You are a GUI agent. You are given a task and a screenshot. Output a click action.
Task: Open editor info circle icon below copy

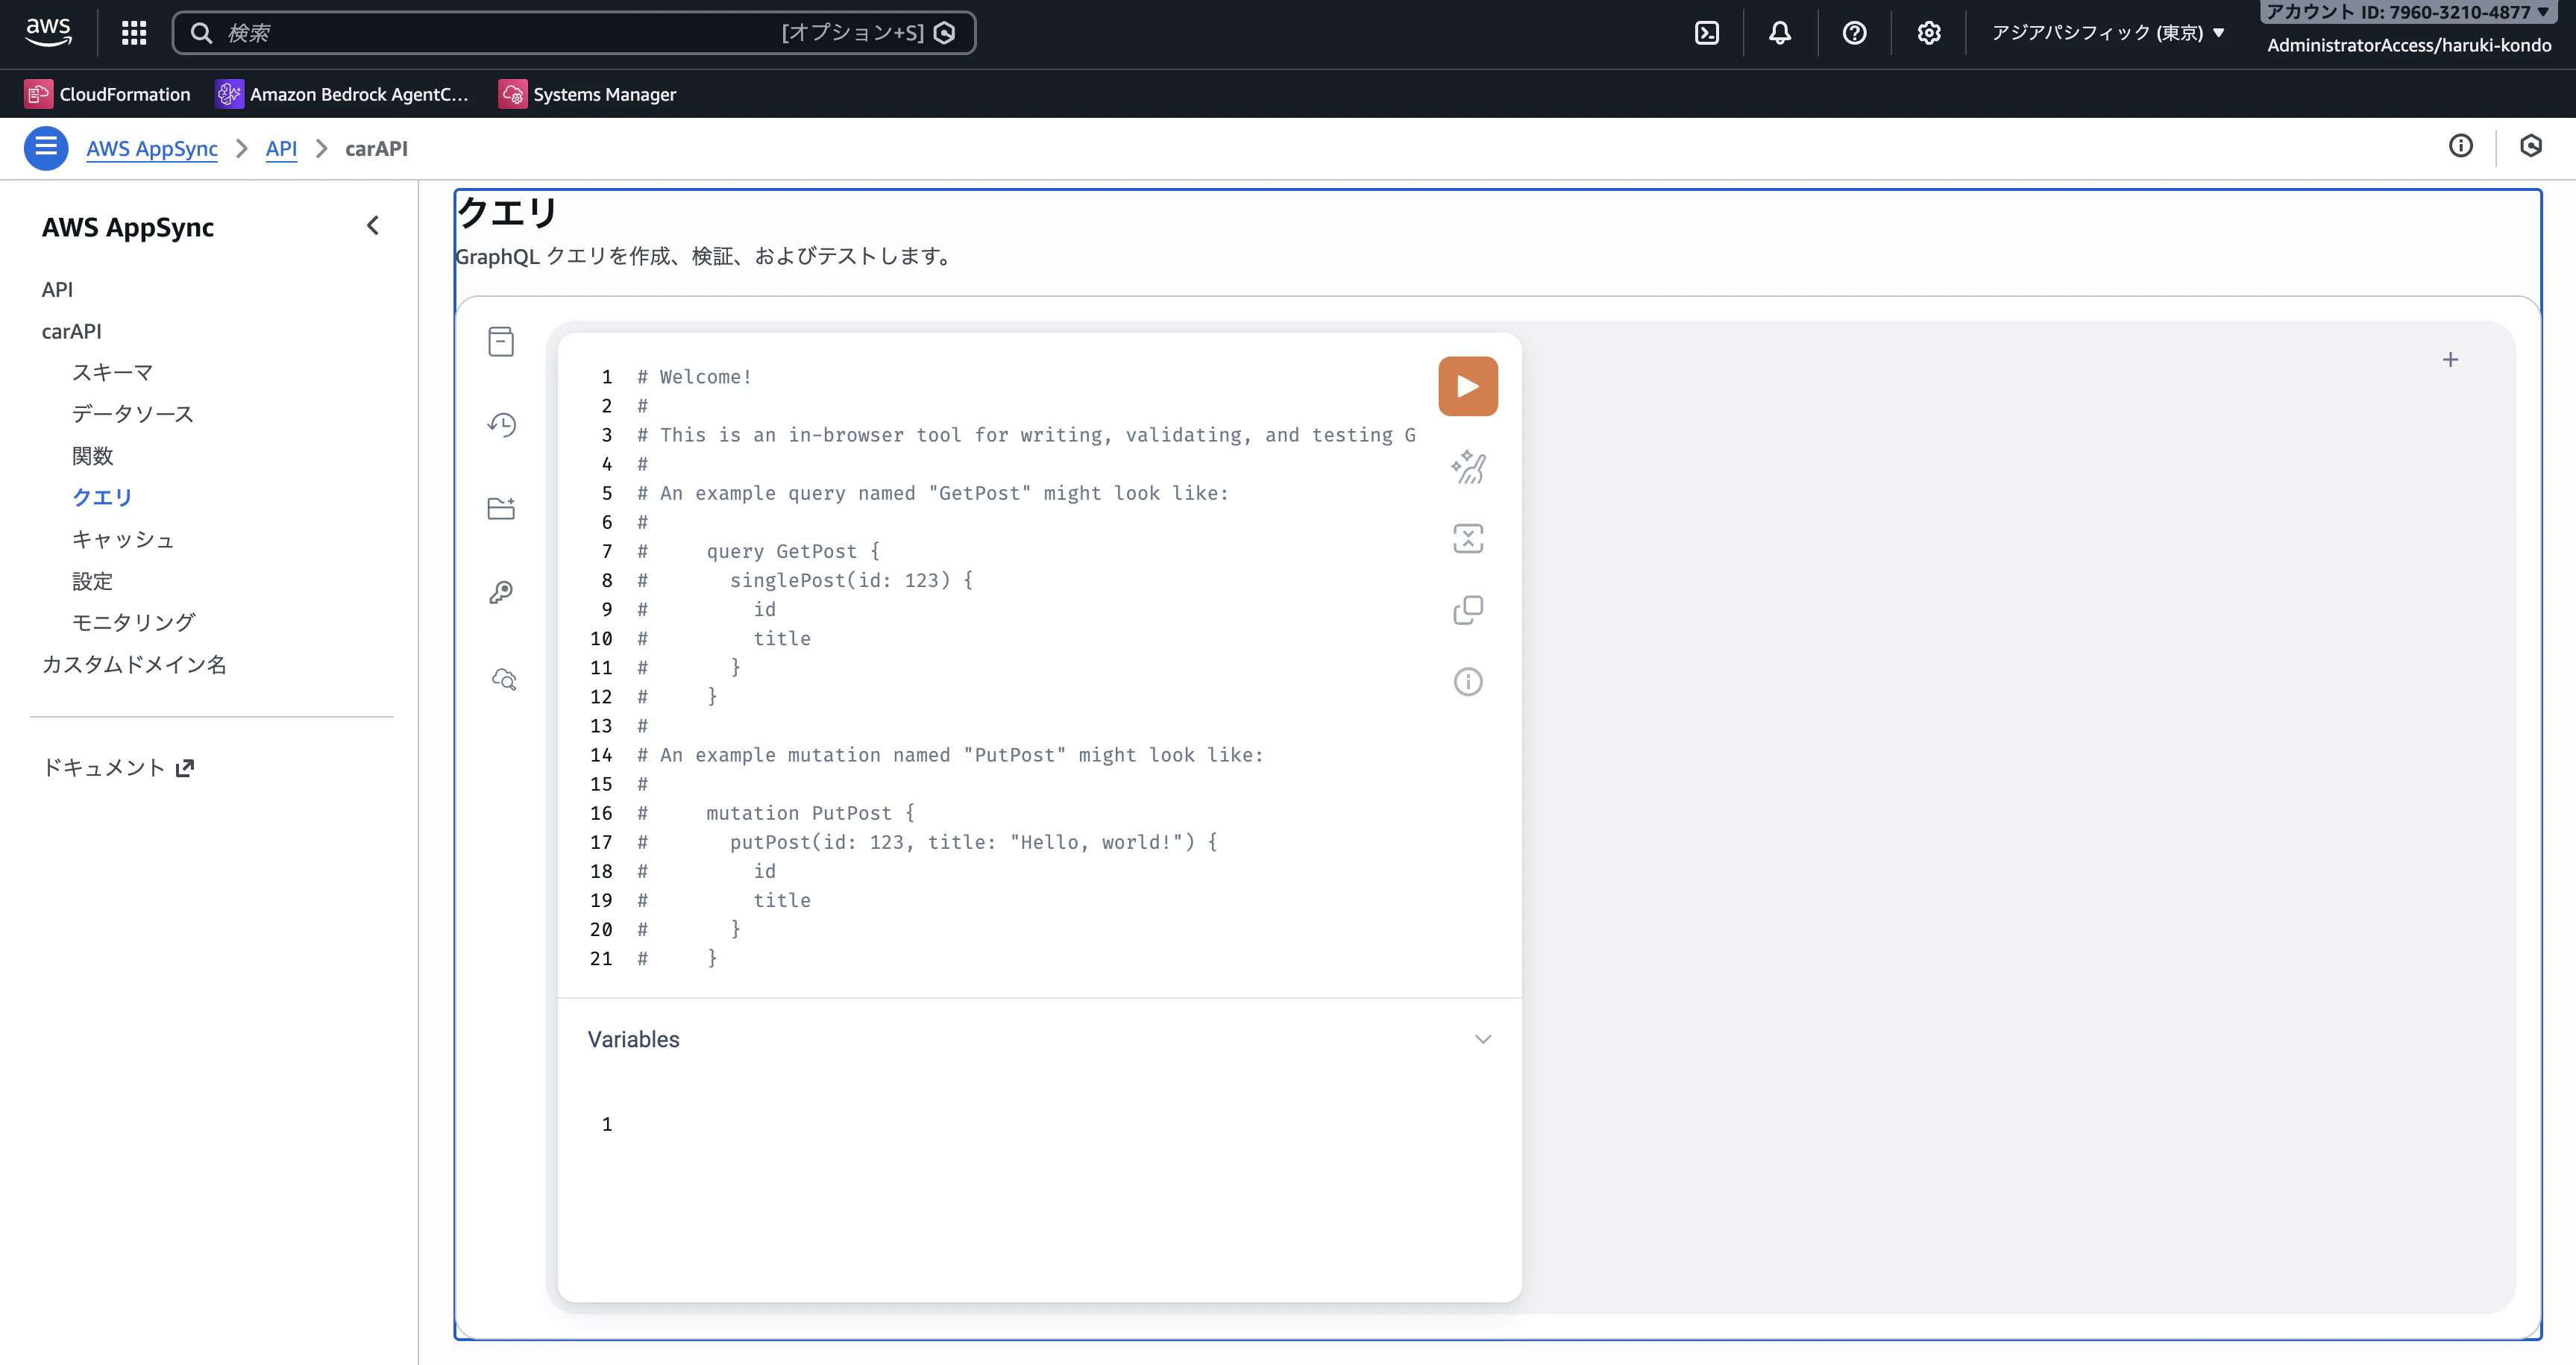[x=1468, y=682]
